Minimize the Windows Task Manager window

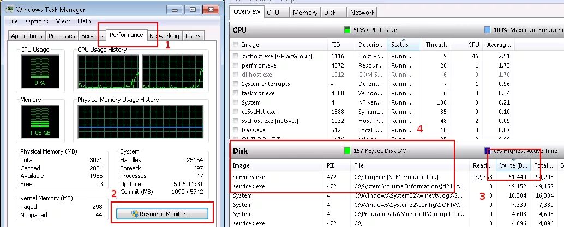(175, 10)
